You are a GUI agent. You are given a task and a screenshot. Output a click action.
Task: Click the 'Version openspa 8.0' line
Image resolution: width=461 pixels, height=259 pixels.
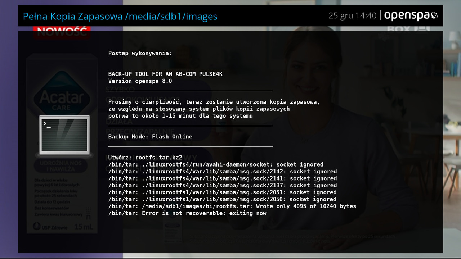point(140,81)
